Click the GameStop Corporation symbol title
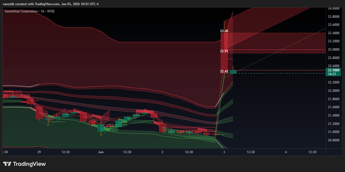This screenshot has height=172, width=345. point(21,11)
